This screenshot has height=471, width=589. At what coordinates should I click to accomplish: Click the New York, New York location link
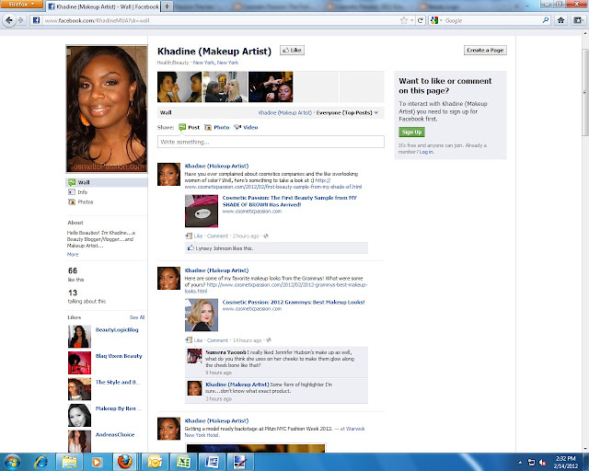click(215, 63)
